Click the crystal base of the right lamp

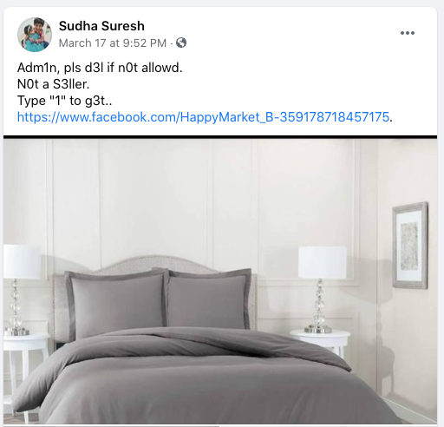[319, 305]
